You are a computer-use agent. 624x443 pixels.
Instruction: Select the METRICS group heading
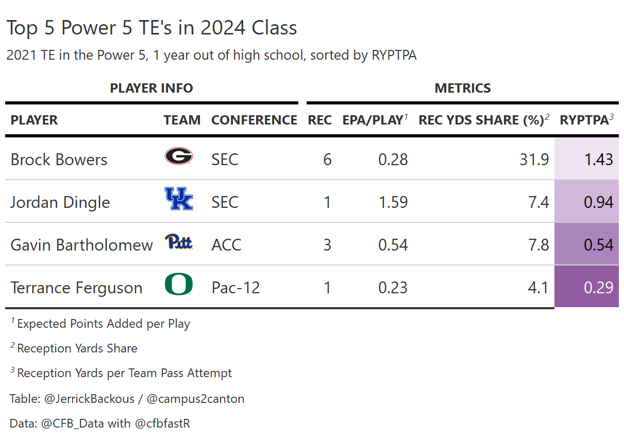463,88
